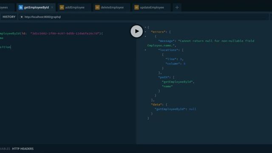Click the "locations" key in the response
The height and width of the screenshot is (153, 272).
coord(168,50)
